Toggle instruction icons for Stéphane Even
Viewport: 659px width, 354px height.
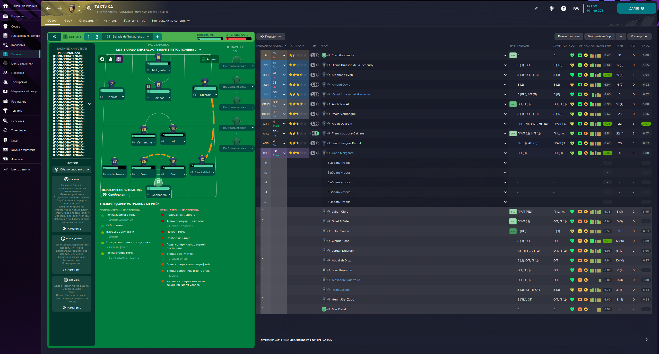tap(315, 75)
